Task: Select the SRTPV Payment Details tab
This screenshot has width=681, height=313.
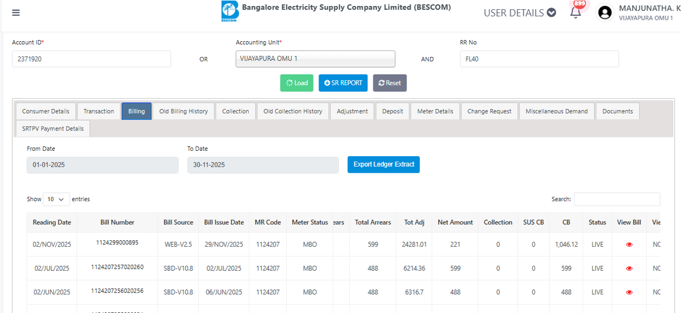Action: point(53,129)
